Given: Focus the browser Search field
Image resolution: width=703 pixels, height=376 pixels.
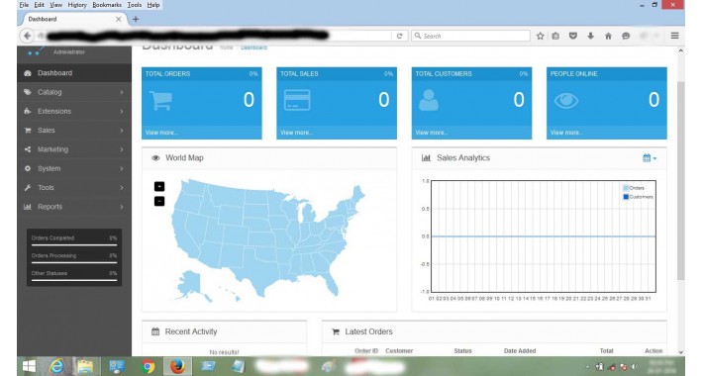Looking at the screenshot, I should click(x=470, y=36).
